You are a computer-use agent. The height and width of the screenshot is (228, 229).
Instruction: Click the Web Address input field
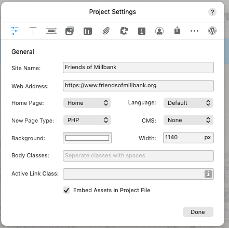[x=138, y=86]
